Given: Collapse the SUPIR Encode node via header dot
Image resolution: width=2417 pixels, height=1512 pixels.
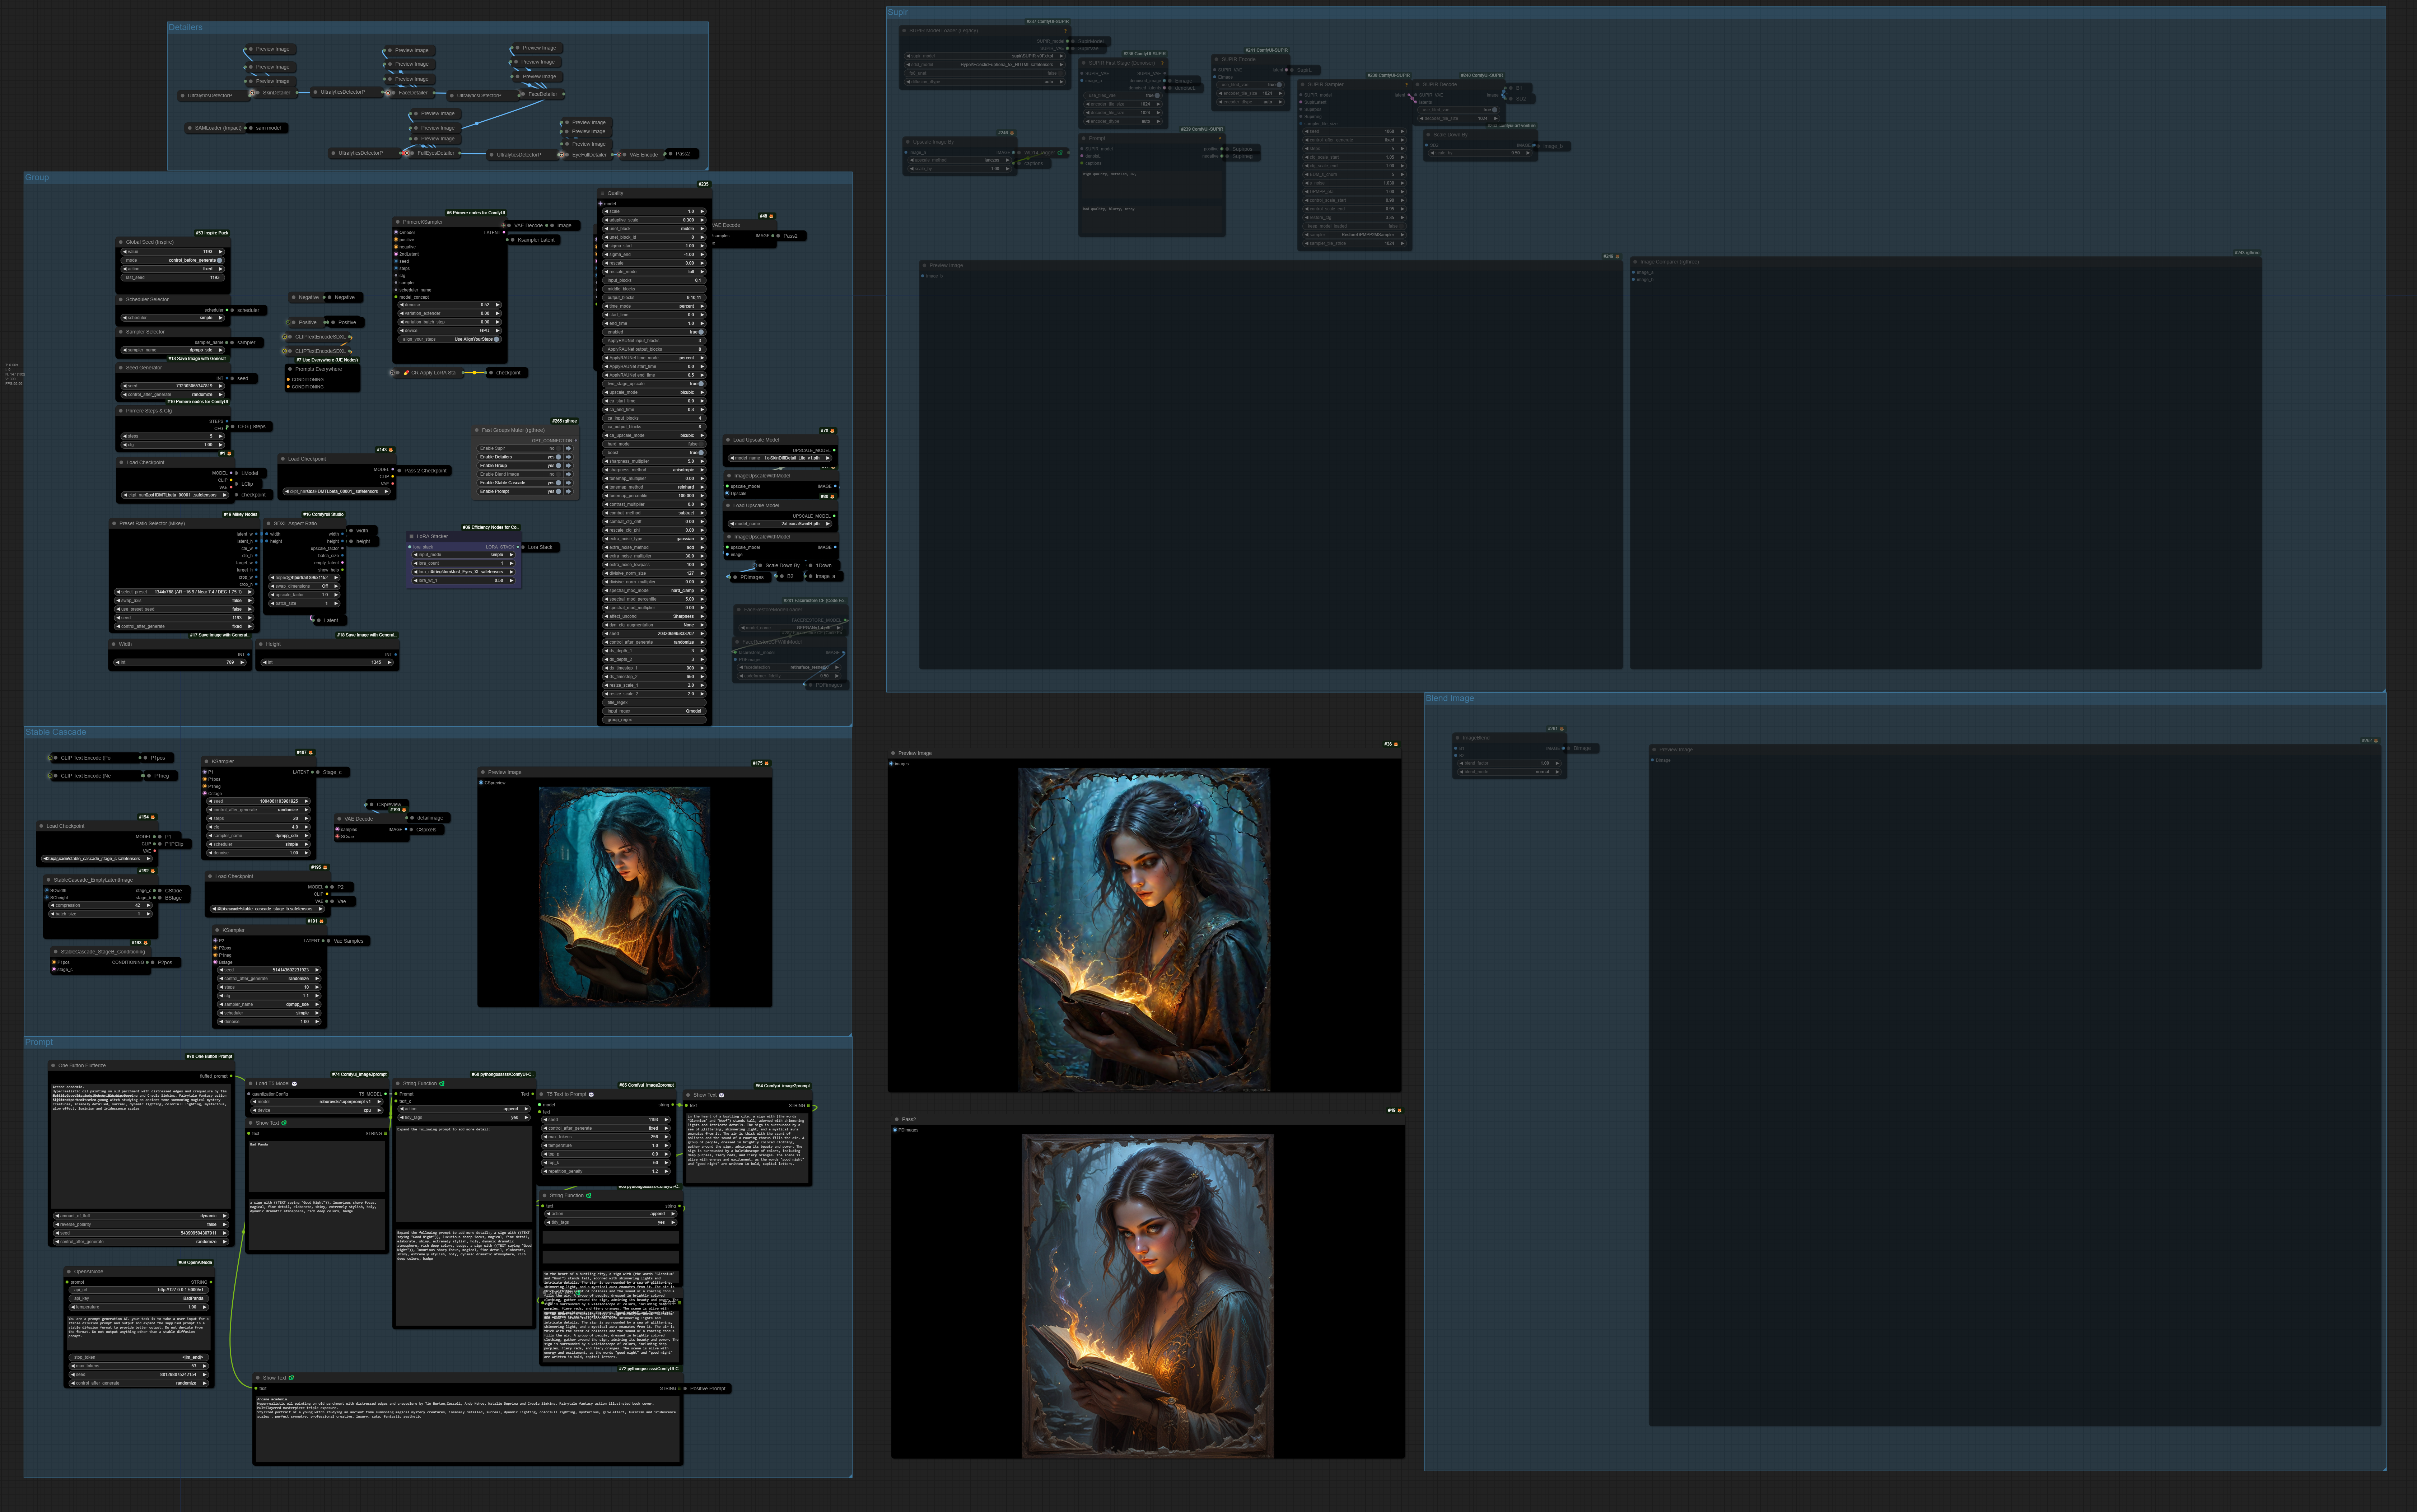Looking at the screenshot, I should [x=1217, y=59].
